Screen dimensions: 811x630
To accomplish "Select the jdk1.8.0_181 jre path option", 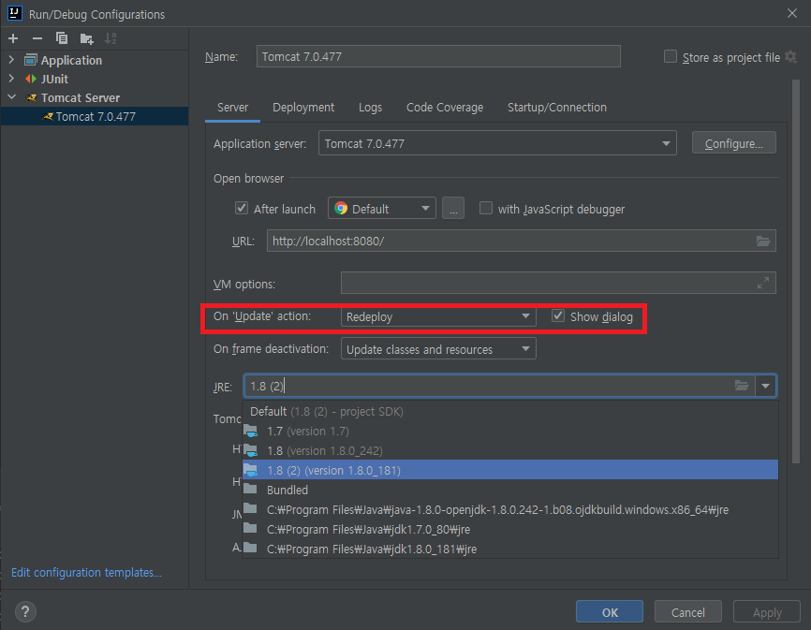I will tap(510, 549).
